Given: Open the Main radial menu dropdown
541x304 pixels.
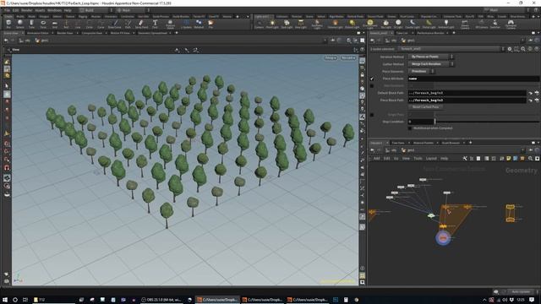Looking at the screenshot, I should point(133,10).
